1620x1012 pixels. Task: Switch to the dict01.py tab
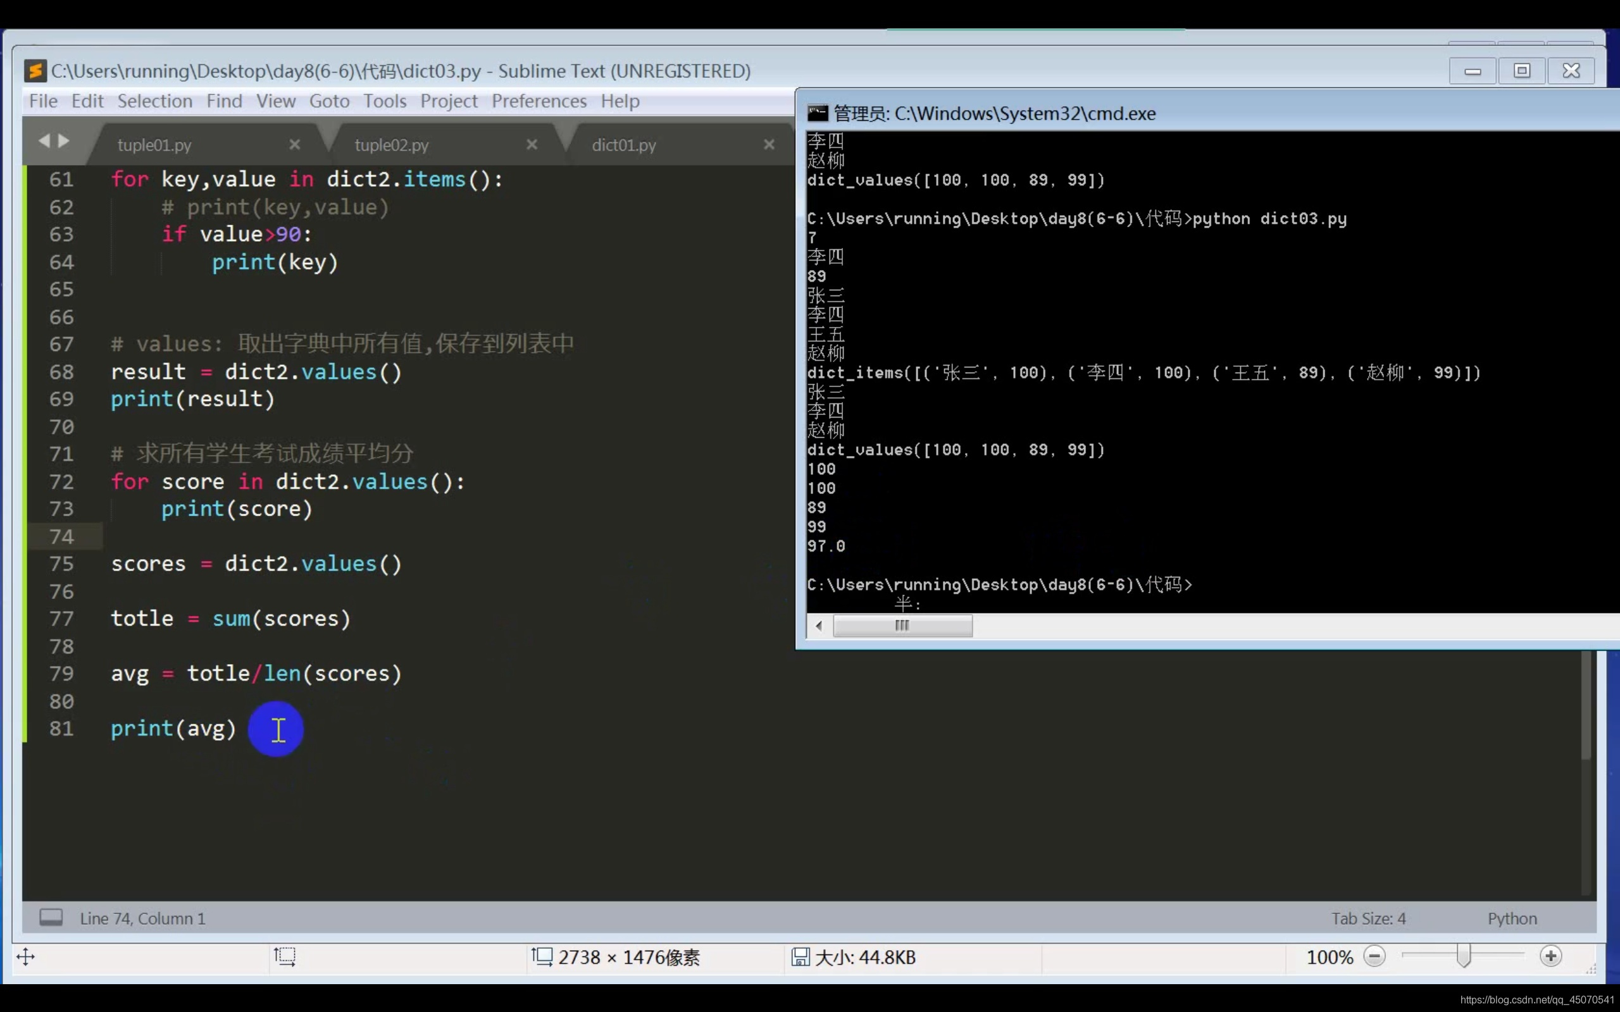(x=624, y=145)
